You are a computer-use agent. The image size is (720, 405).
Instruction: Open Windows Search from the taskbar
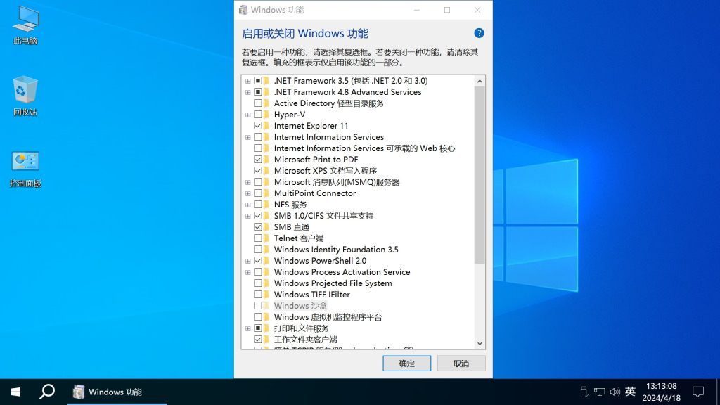[46, 391]
